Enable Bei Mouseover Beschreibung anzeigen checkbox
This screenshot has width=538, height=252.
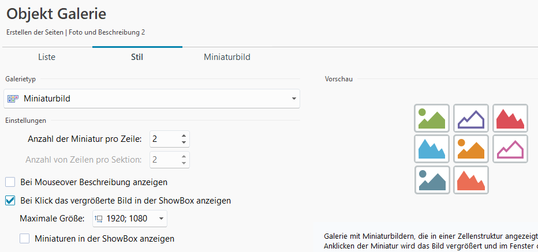point(10,182)
